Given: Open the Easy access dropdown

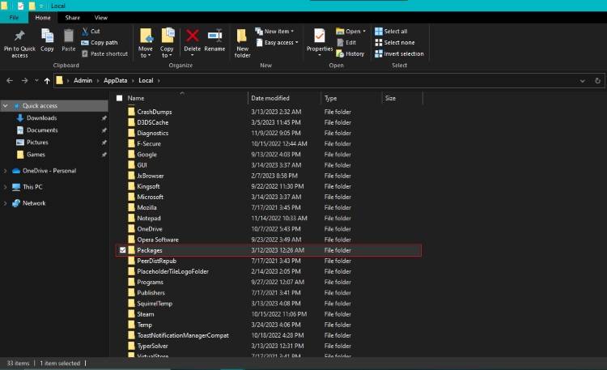Looking at the screenshot, I should tap(277, 43).
